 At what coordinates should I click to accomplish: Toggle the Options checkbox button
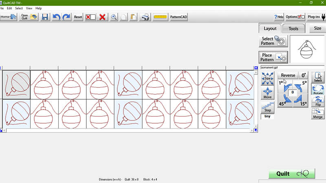point(295,17)
